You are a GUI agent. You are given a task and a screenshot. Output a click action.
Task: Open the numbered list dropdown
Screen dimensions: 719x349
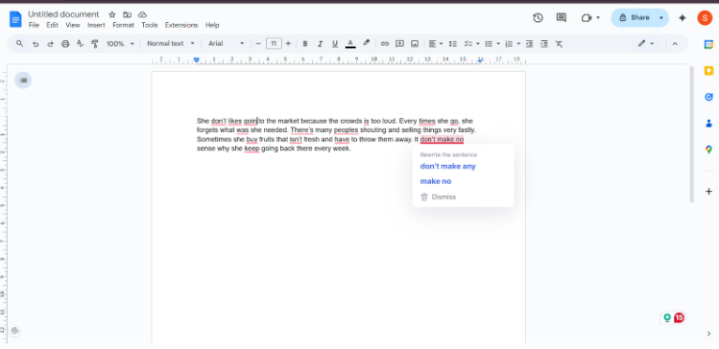tap(513, 44)
